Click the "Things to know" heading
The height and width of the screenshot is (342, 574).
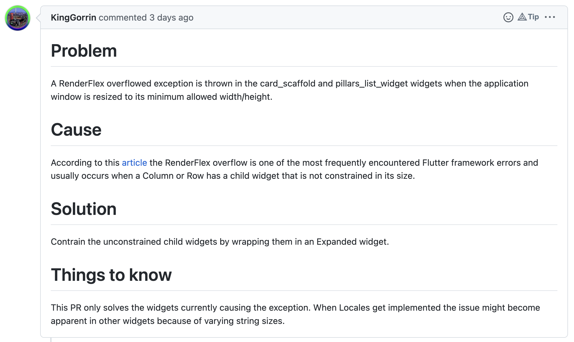coord(111,275)
